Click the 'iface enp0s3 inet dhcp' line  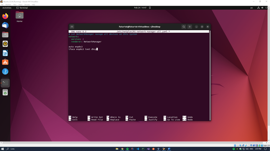point(83,49)
